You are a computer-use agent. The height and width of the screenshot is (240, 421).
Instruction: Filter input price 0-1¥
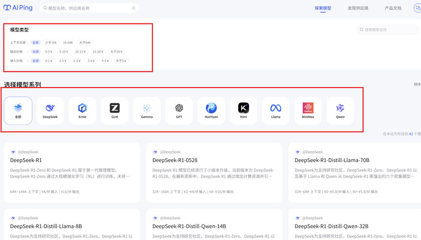click(49, 61)
